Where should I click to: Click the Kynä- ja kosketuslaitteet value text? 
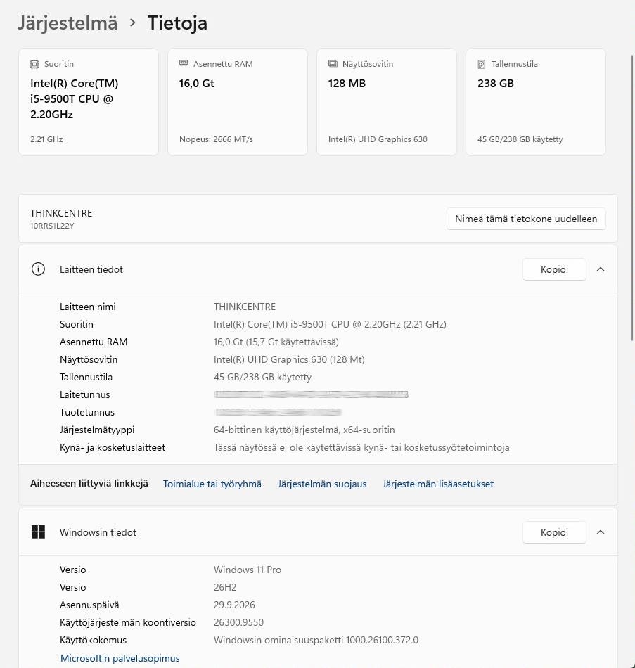[x=362, y=447]
